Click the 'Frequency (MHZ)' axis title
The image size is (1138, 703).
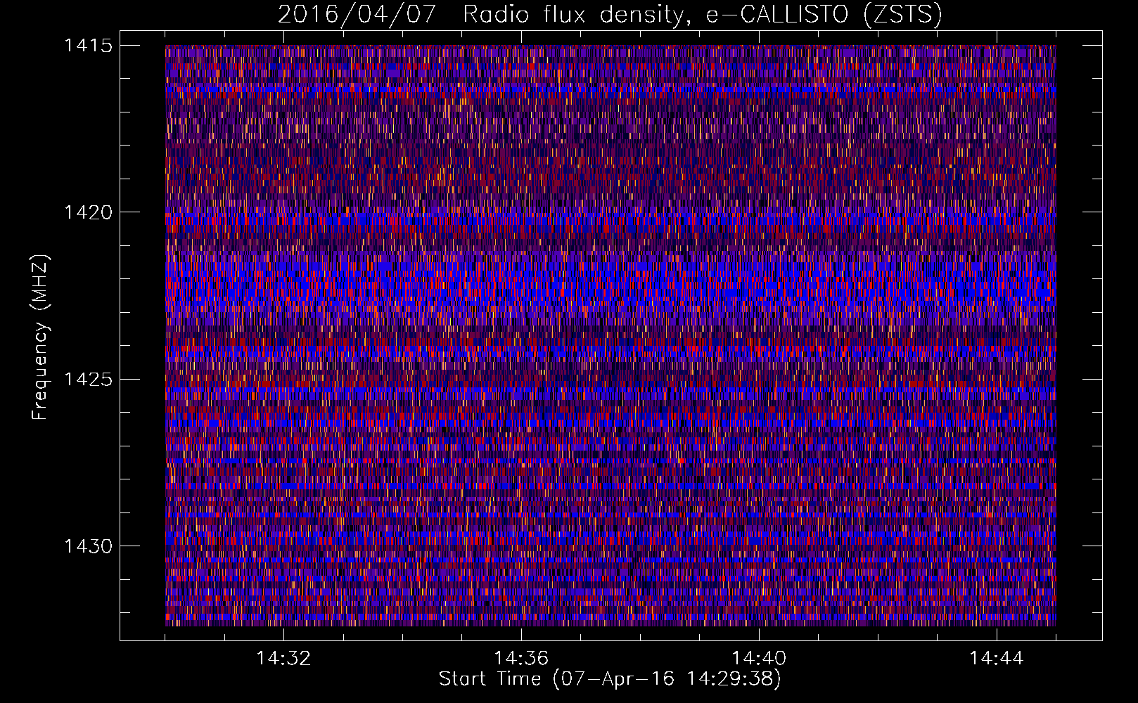40,337
